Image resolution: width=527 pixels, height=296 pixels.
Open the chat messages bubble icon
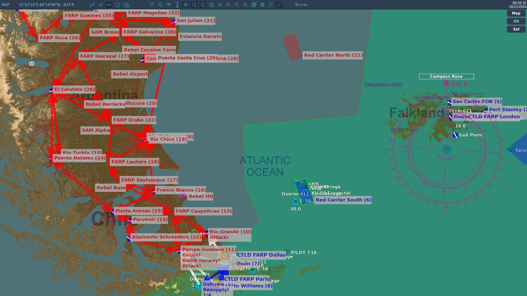click(126, 5)
